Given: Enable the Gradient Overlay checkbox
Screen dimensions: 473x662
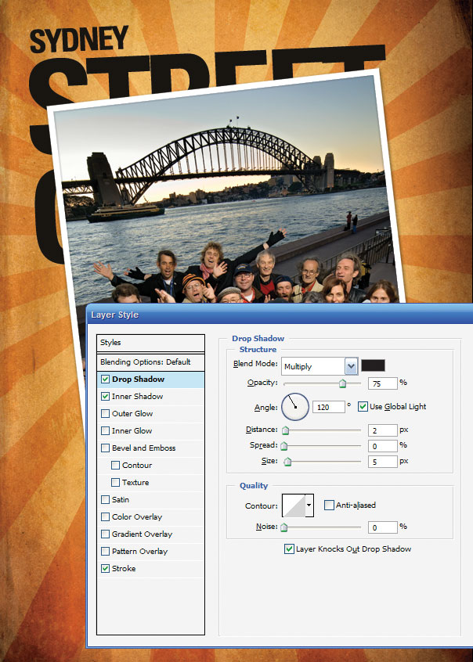Looking at the screenshot, I should (x=105, y=534).
